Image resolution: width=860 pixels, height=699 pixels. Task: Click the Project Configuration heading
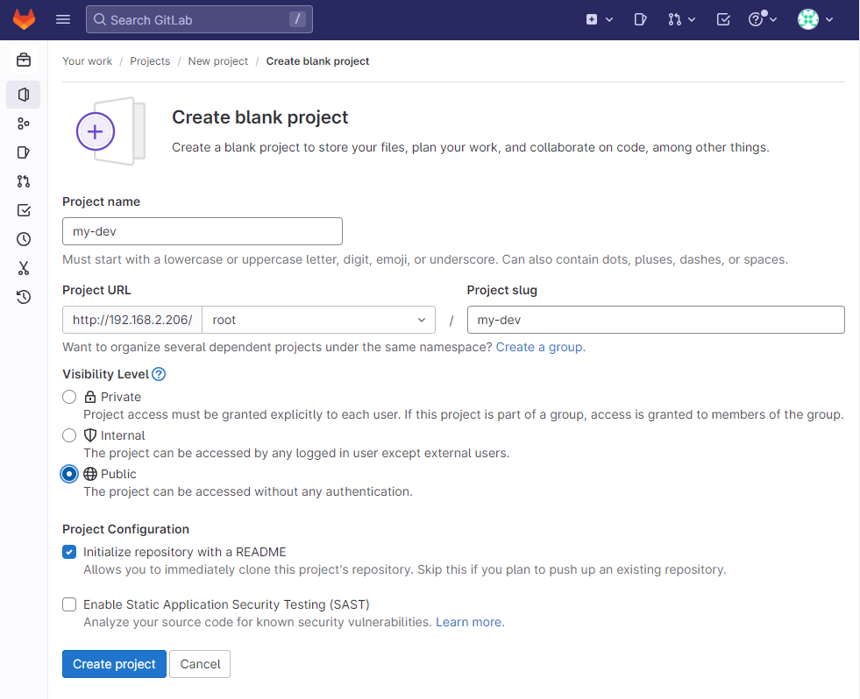125,529
